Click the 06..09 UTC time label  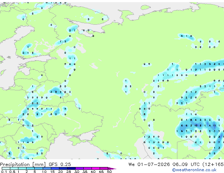186,165
